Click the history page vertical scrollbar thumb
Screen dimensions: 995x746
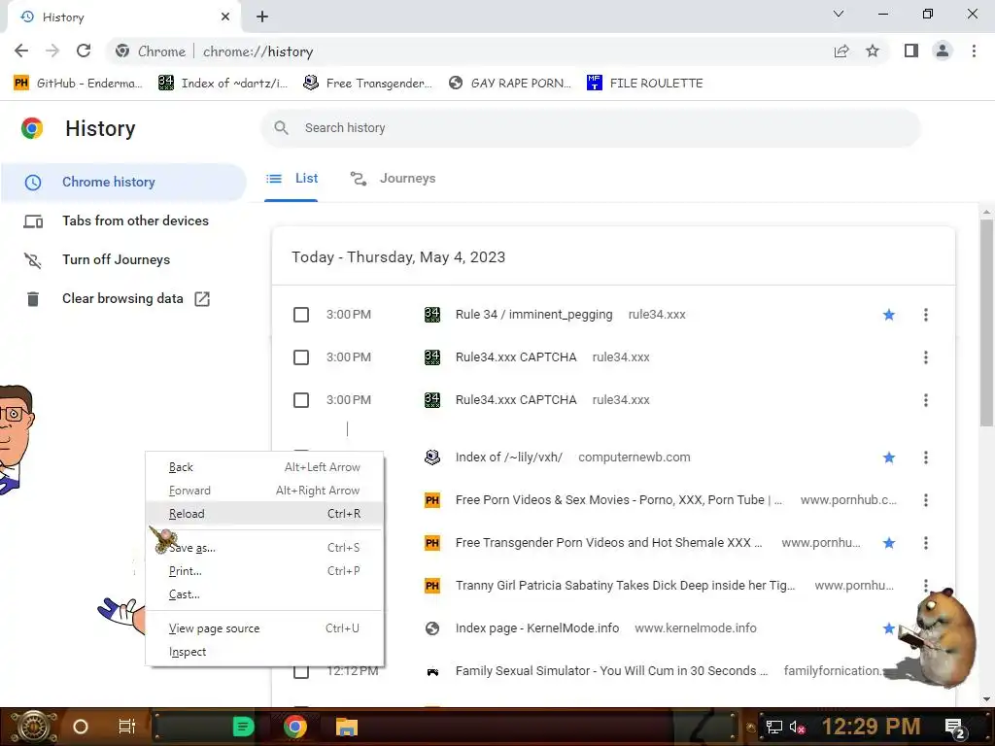tap(986, 323)
